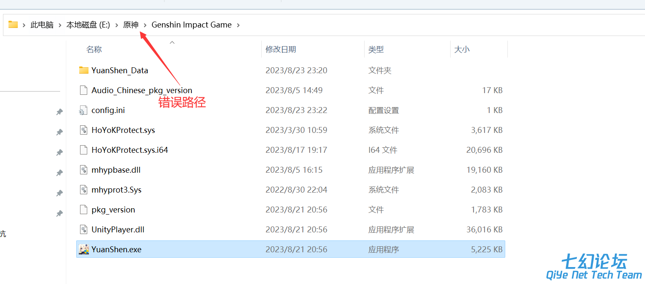Click size 20,696 KB cell
645x284 pixels.
pyautogui.click(x=484, y=150)
